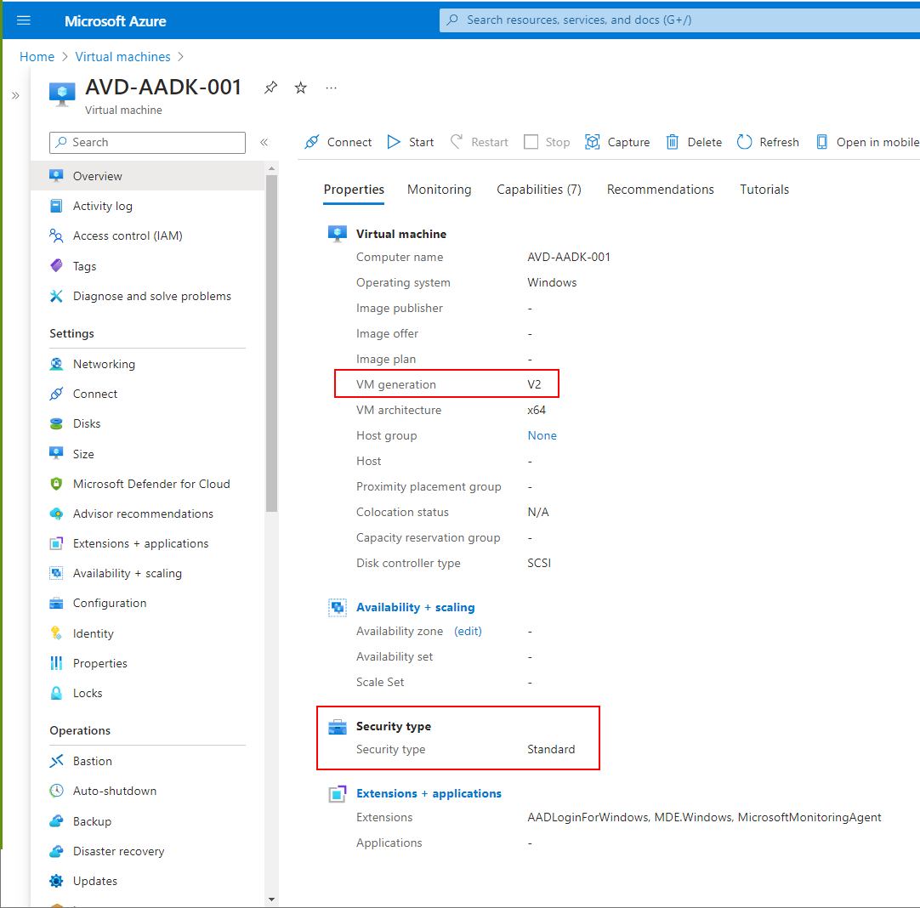This screenshot has width=920, height=908.
Task: Click the Disk controller type value SCSI
Action: click(x=538, y=563)
